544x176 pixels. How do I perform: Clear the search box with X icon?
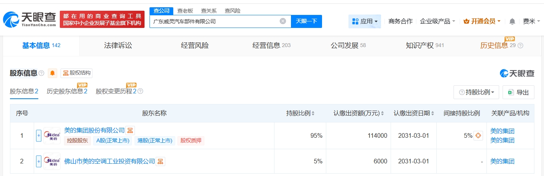click(x=283, y=21)
